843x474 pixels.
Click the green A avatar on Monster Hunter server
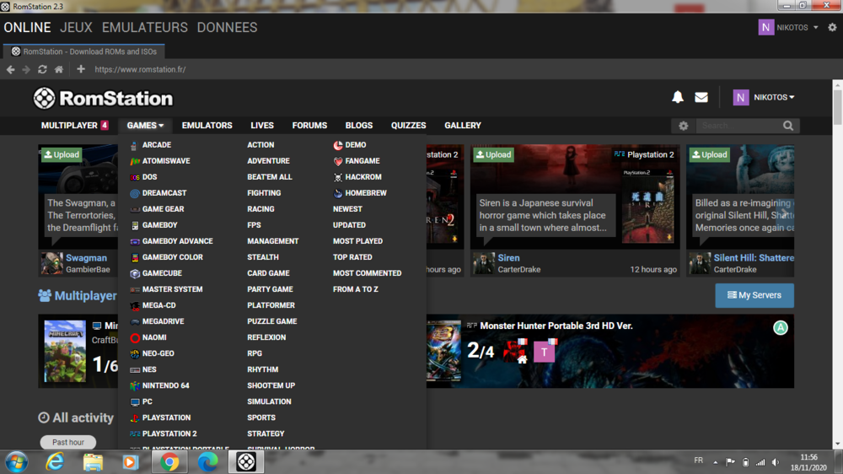780,327
